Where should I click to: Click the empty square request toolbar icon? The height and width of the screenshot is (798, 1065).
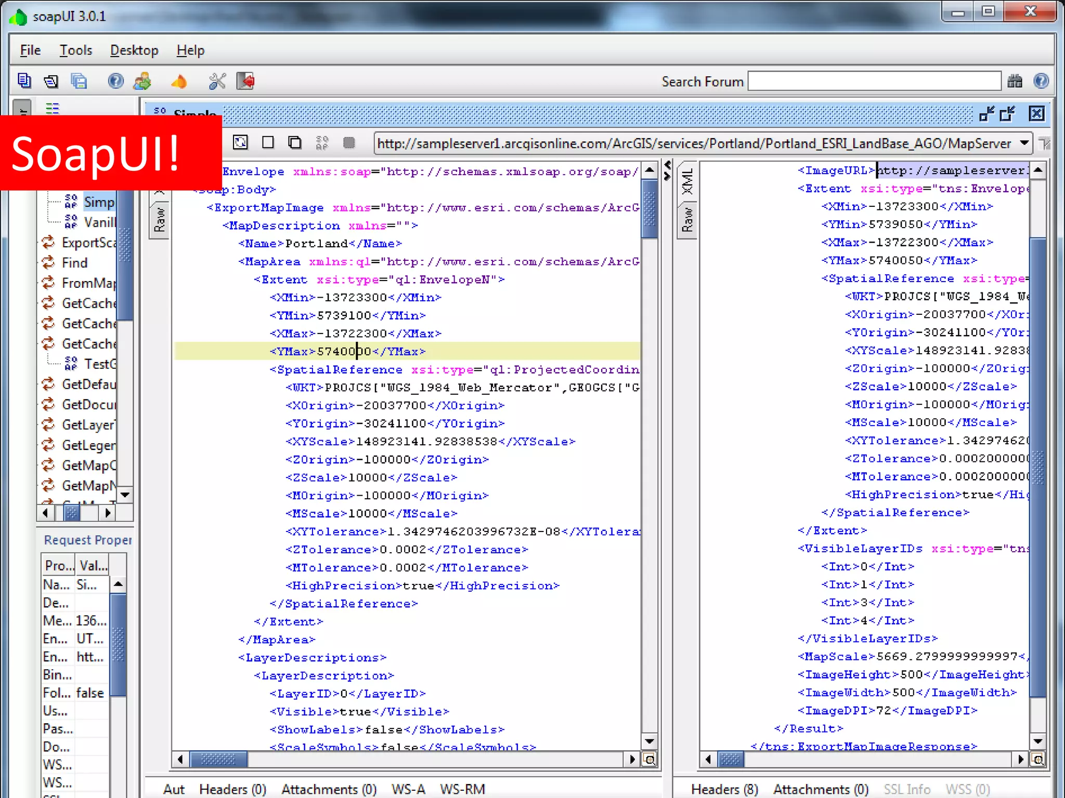(x=268, y=142)
